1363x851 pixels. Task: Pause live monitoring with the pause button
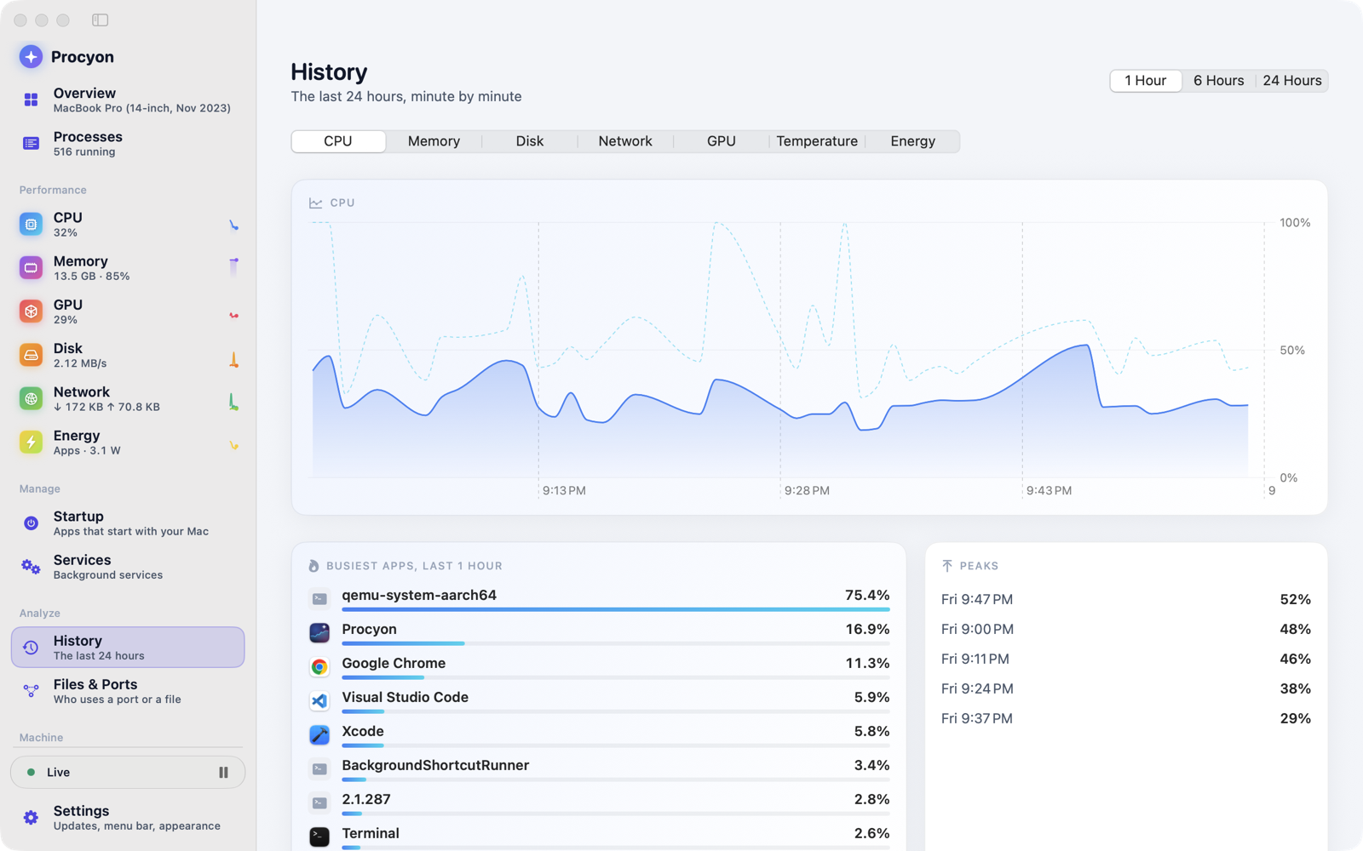tap(223, 772)
